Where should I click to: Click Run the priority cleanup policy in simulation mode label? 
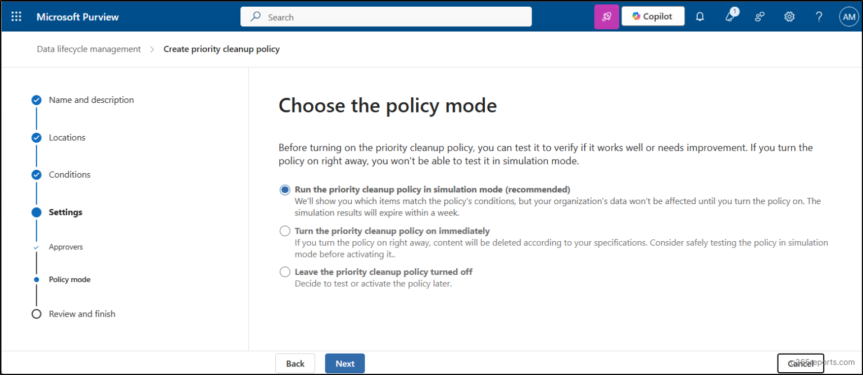[433, 189]
